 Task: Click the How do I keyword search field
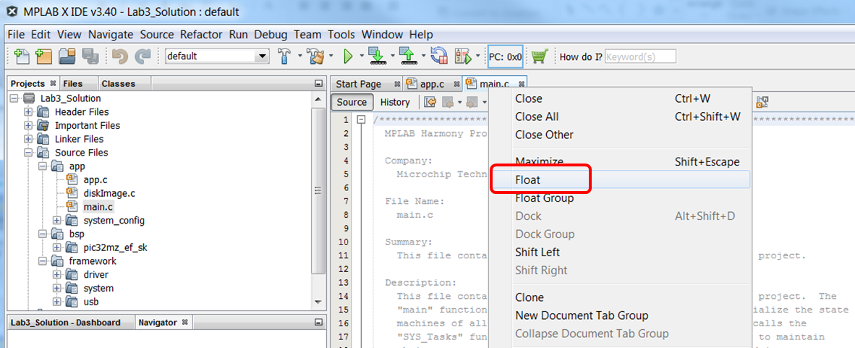coord(639,56)
